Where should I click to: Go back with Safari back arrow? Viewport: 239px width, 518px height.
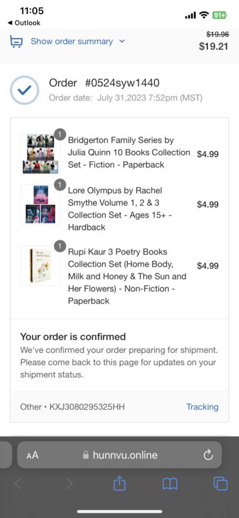tap(18, 484)
